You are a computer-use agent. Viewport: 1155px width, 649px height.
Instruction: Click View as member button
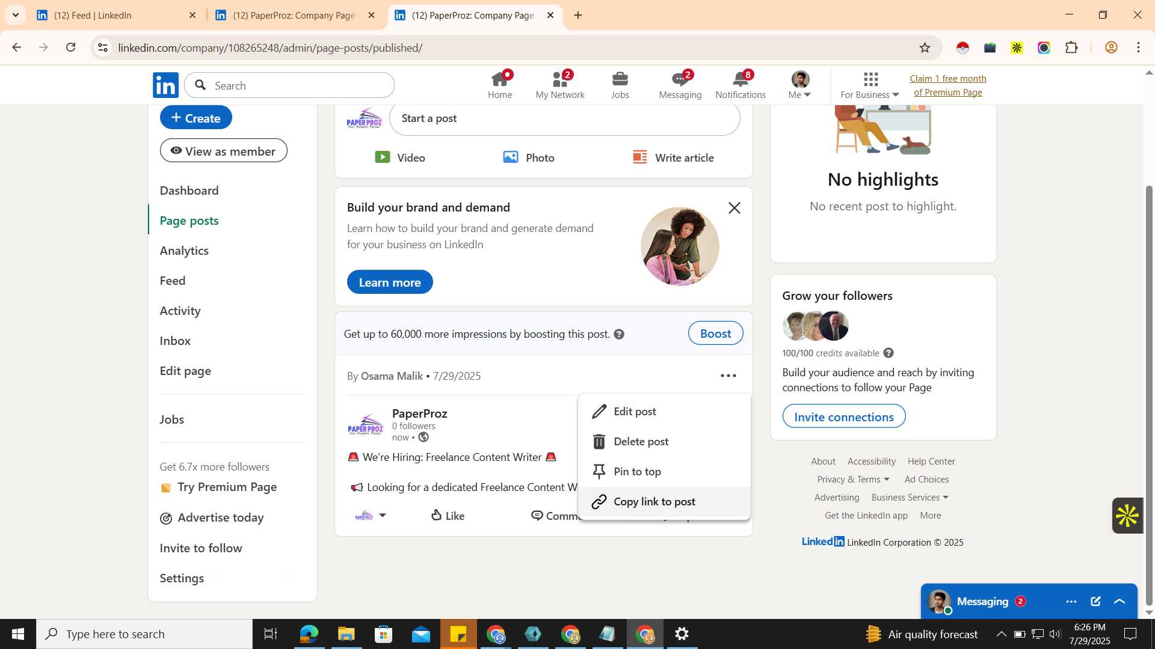click(223, 151)
